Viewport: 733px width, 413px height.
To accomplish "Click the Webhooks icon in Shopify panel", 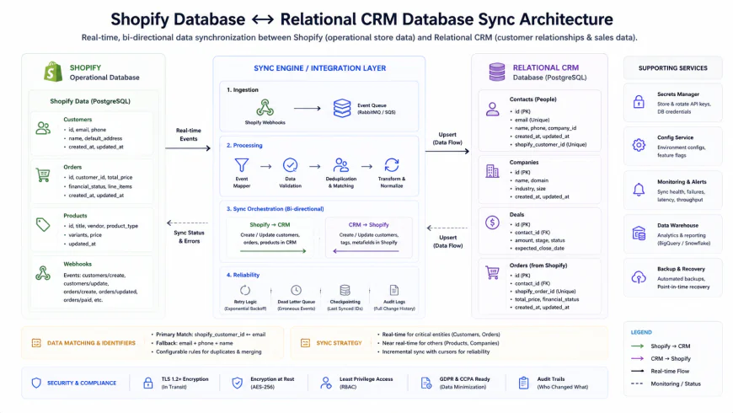I will [43, 273].
